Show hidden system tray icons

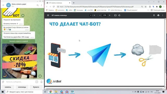tap(133, 92)
